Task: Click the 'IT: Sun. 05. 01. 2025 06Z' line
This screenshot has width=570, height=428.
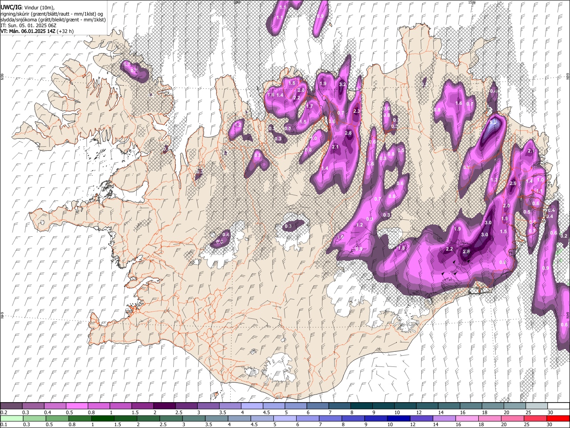Action: coord(28,25)
